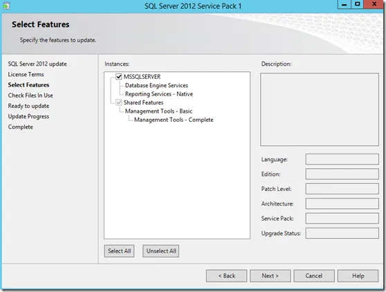Click the Patch Level field
The width and height of the screenshot is (386, 292).
pos(342,189)
